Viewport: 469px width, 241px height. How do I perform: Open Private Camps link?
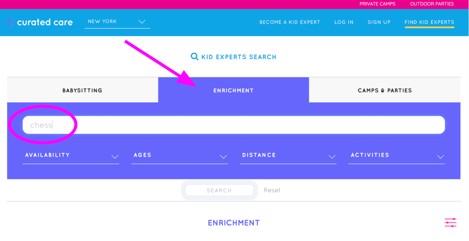coord(377,4)
